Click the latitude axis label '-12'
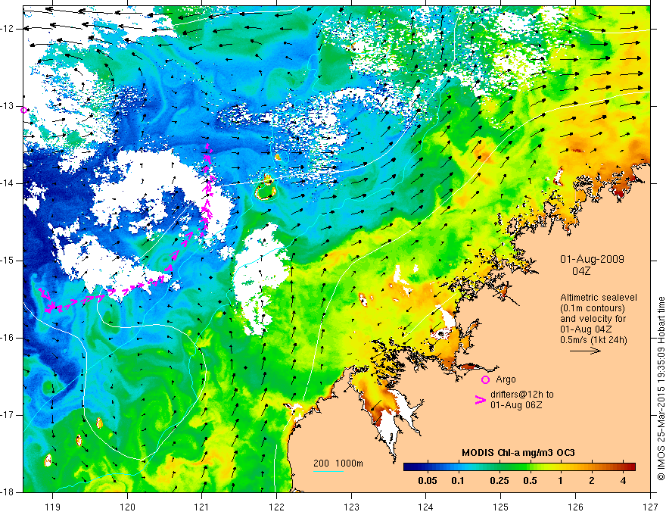 click(x=8, y=29)
